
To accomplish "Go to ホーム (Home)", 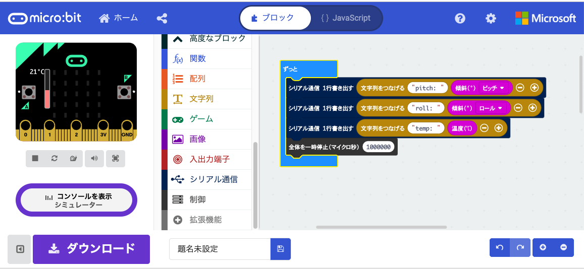I will pos(119,18).
